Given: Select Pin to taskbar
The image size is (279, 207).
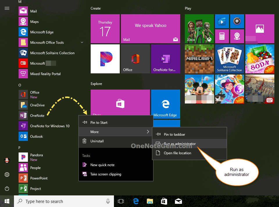Looking at the screenshot, I should pyautogui.click(x=189, y=135).
